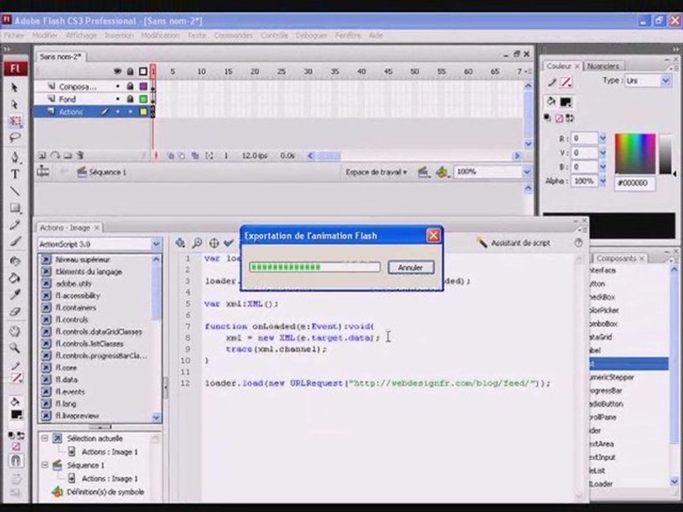Select the Selection arrow tool
Image resolution: width=683 pixels, height=512 pixels.
(14, 87)
